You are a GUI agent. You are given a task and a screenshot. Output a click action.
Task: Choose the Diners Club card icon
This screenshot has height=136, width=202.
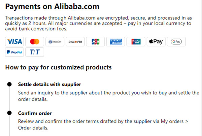[x=55, y=42]
